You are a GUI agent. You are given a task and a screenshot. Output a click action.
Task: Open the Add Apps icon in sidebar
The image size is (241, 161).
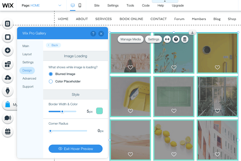pyautogui.click(x=7, y=64)
